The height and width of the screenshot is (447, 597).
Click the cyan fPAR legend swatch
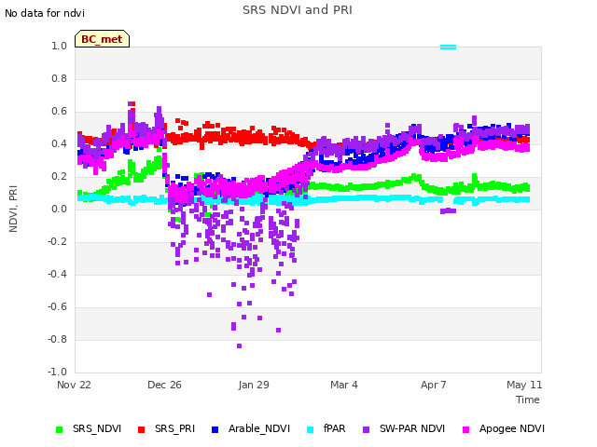coord(311,429)
